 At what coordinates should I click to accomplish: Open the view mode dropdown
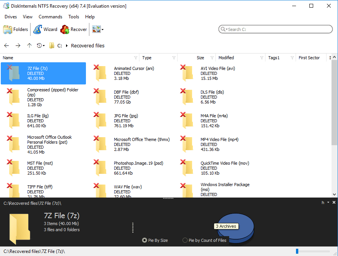click(102, 29)
